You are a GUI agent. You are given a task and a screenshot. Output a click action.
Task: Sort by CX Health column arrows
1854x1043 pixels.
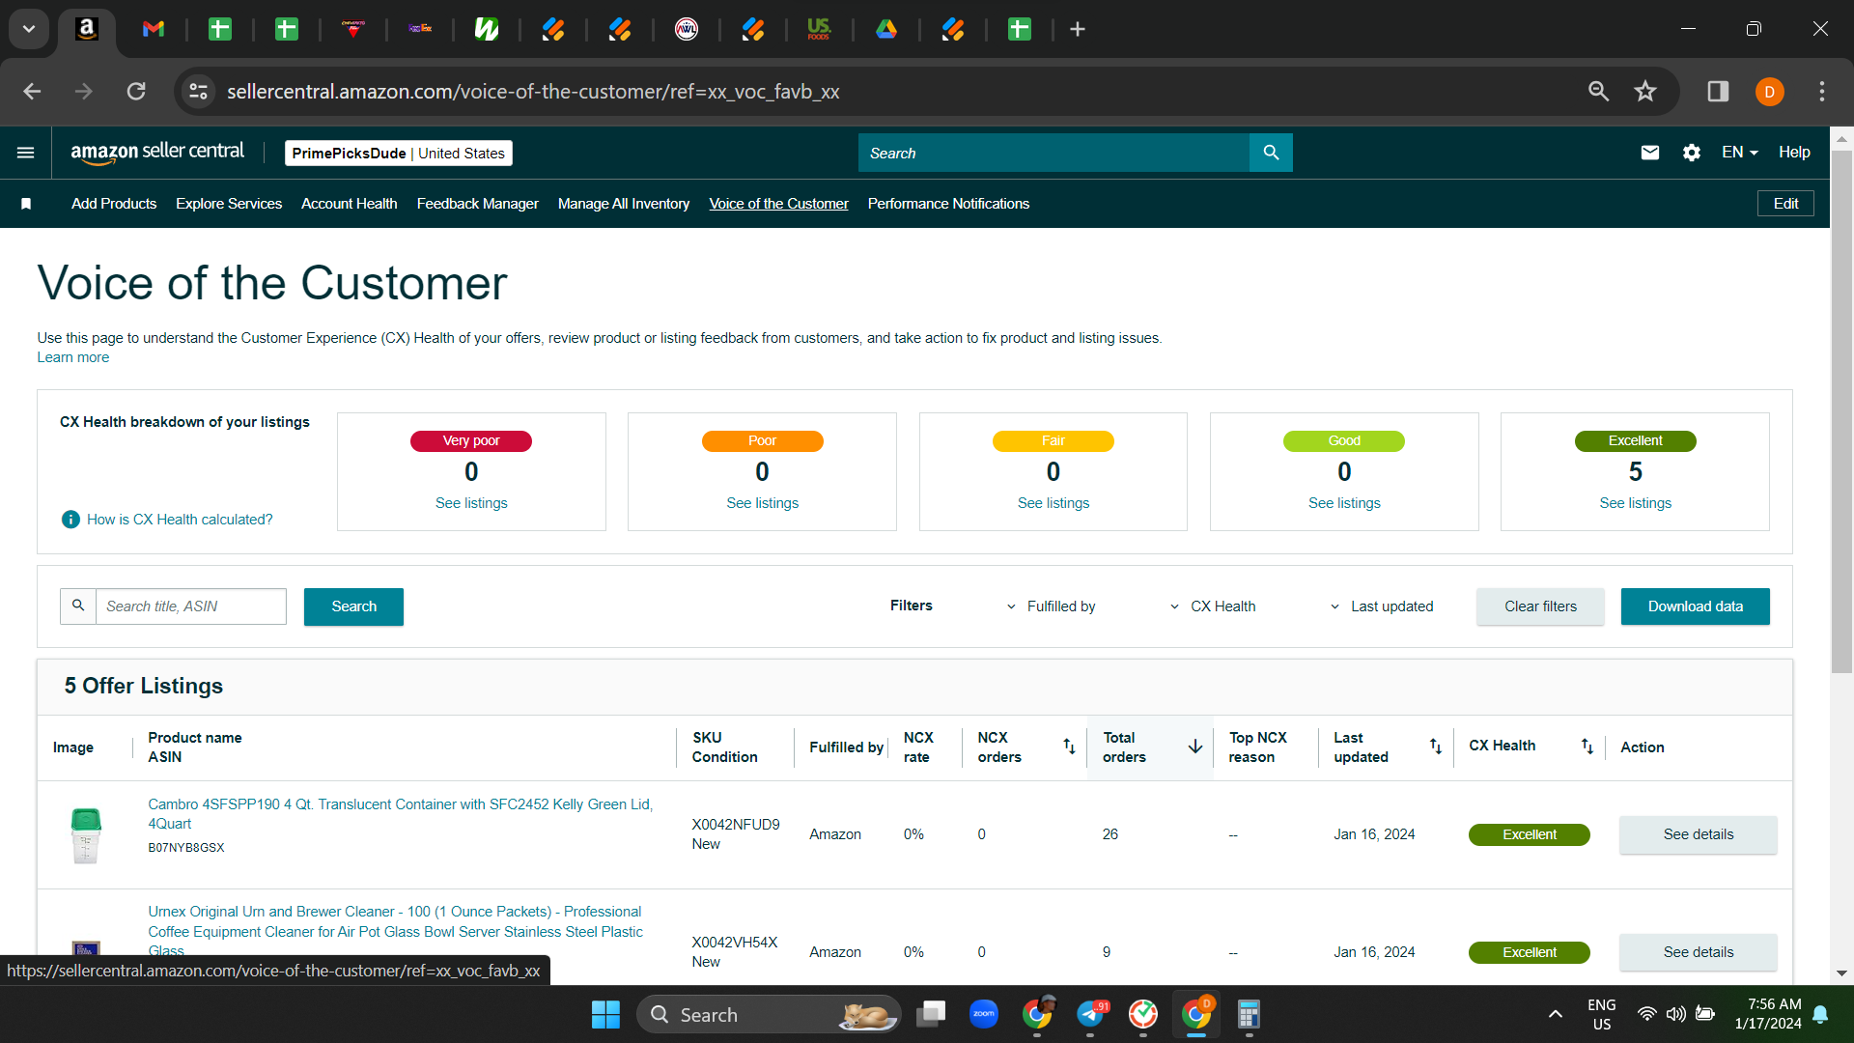1587,747
